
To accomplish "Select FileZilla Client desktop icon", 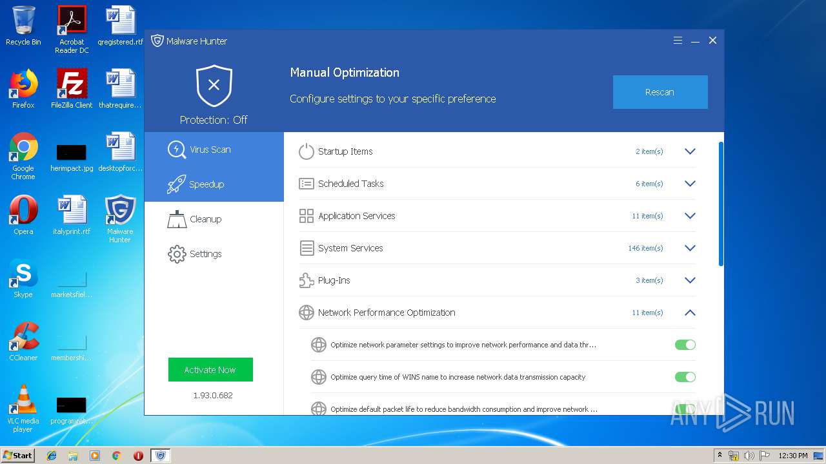I will click(72, 89).
